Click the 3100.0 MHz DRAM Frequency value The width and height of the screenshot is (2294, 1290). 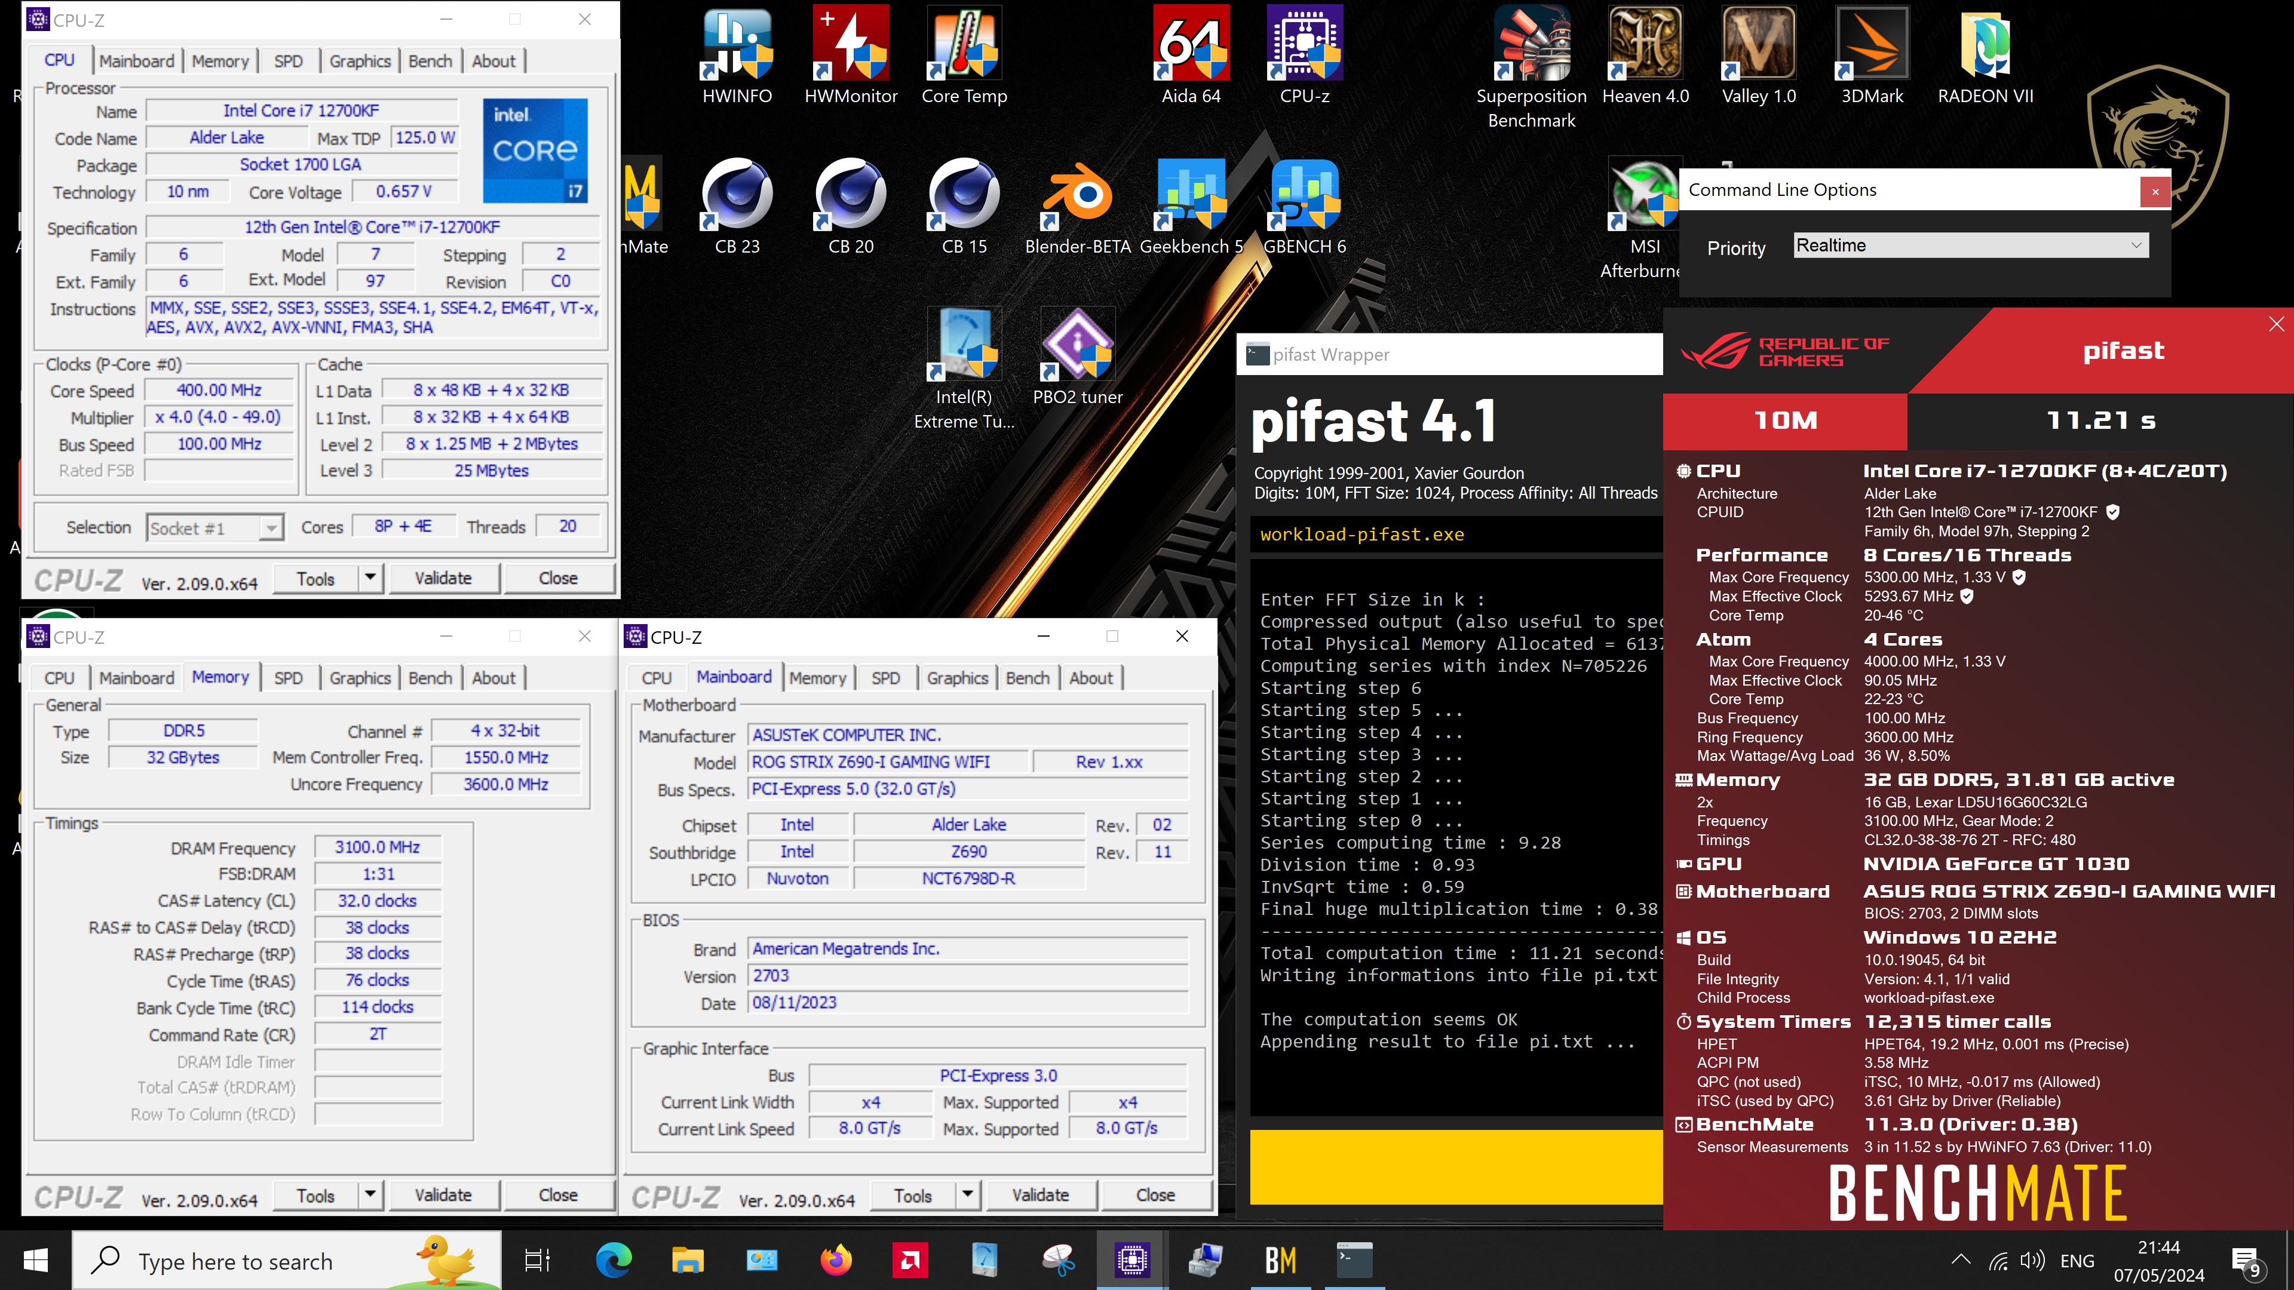coord(378,847)
